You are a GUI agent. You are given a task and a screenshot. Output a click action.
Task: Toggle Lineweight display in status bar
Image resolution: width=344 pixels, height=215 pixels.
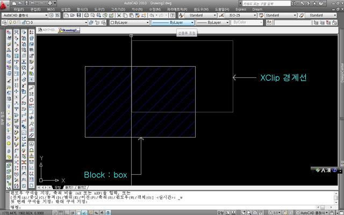pyautogui.click(x=102, y=213)
